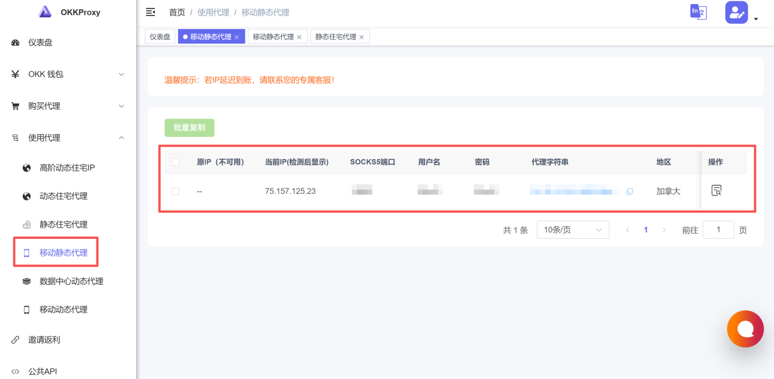This screenshot has height=379, width=774.
Task: Close the active 移动静态代理 tab
Action: point(237,37)
